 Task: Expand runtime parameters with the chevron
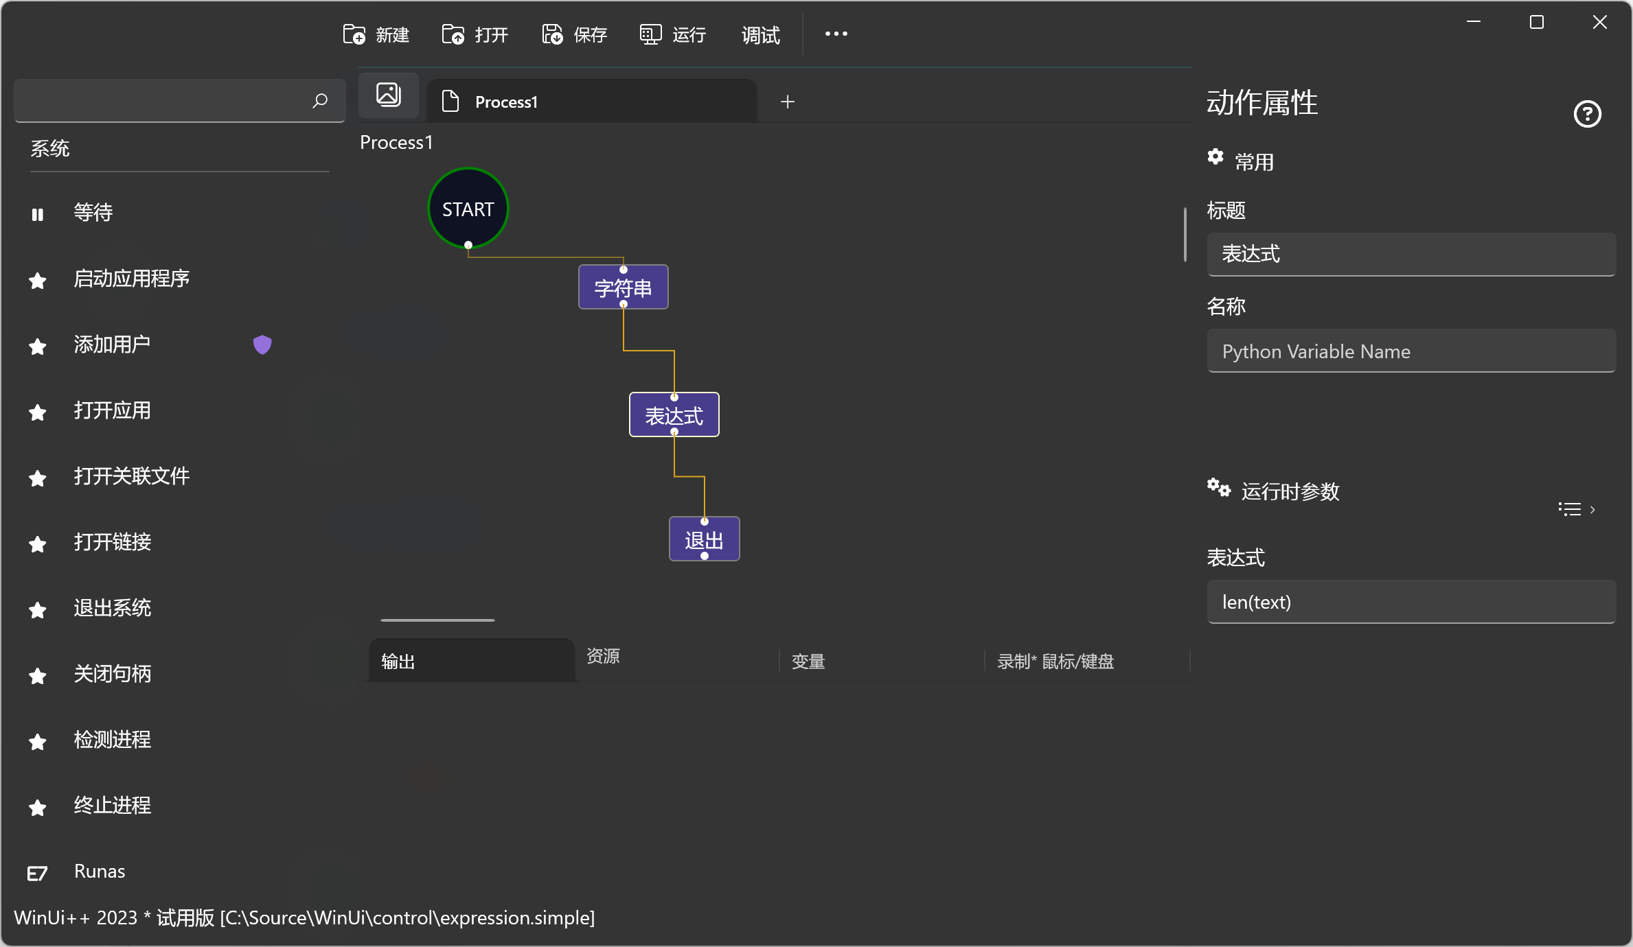coord(1592,509)
